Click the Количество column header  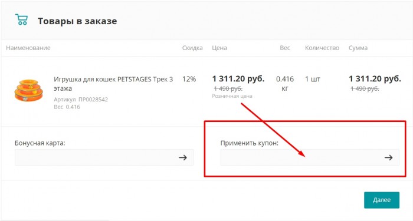(322, 48)
